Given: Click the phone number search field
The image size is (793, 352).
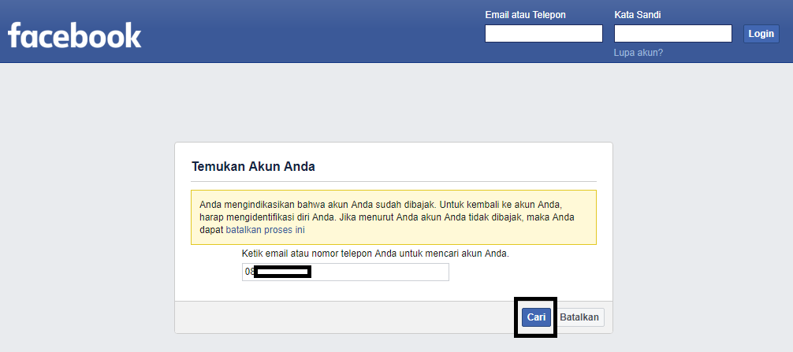Looking at the screenshot, I should tap(345, 272).
